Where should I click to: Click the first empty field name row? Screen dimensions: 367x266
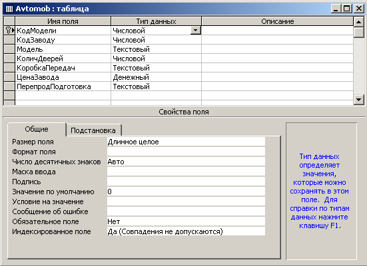point(63,96)
